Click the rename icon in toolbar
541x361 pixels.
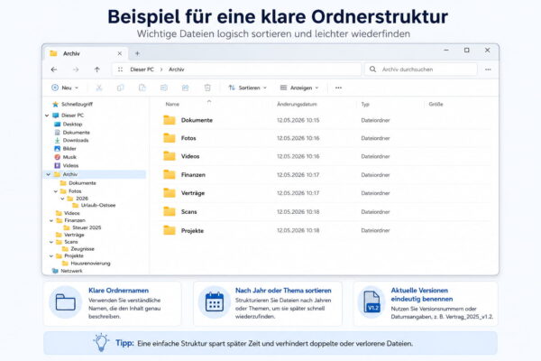[164, 88]
